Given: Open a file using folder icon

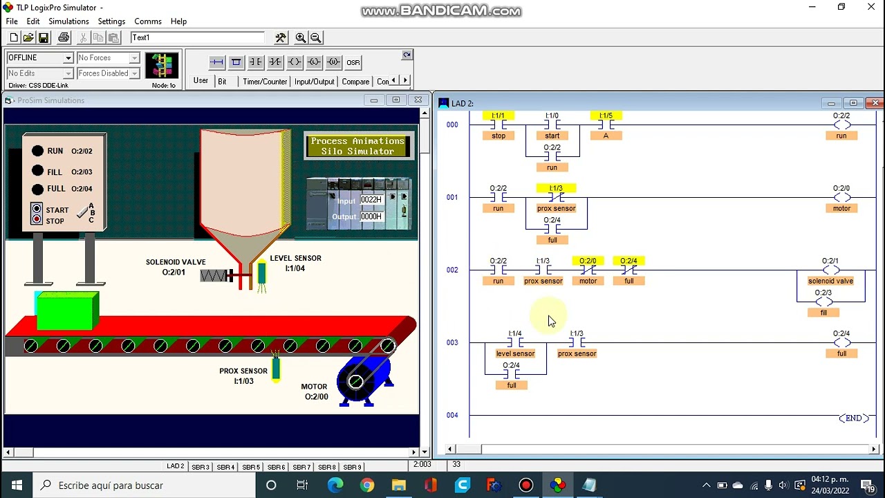Looking at the screenshot, I should point(28,37).
